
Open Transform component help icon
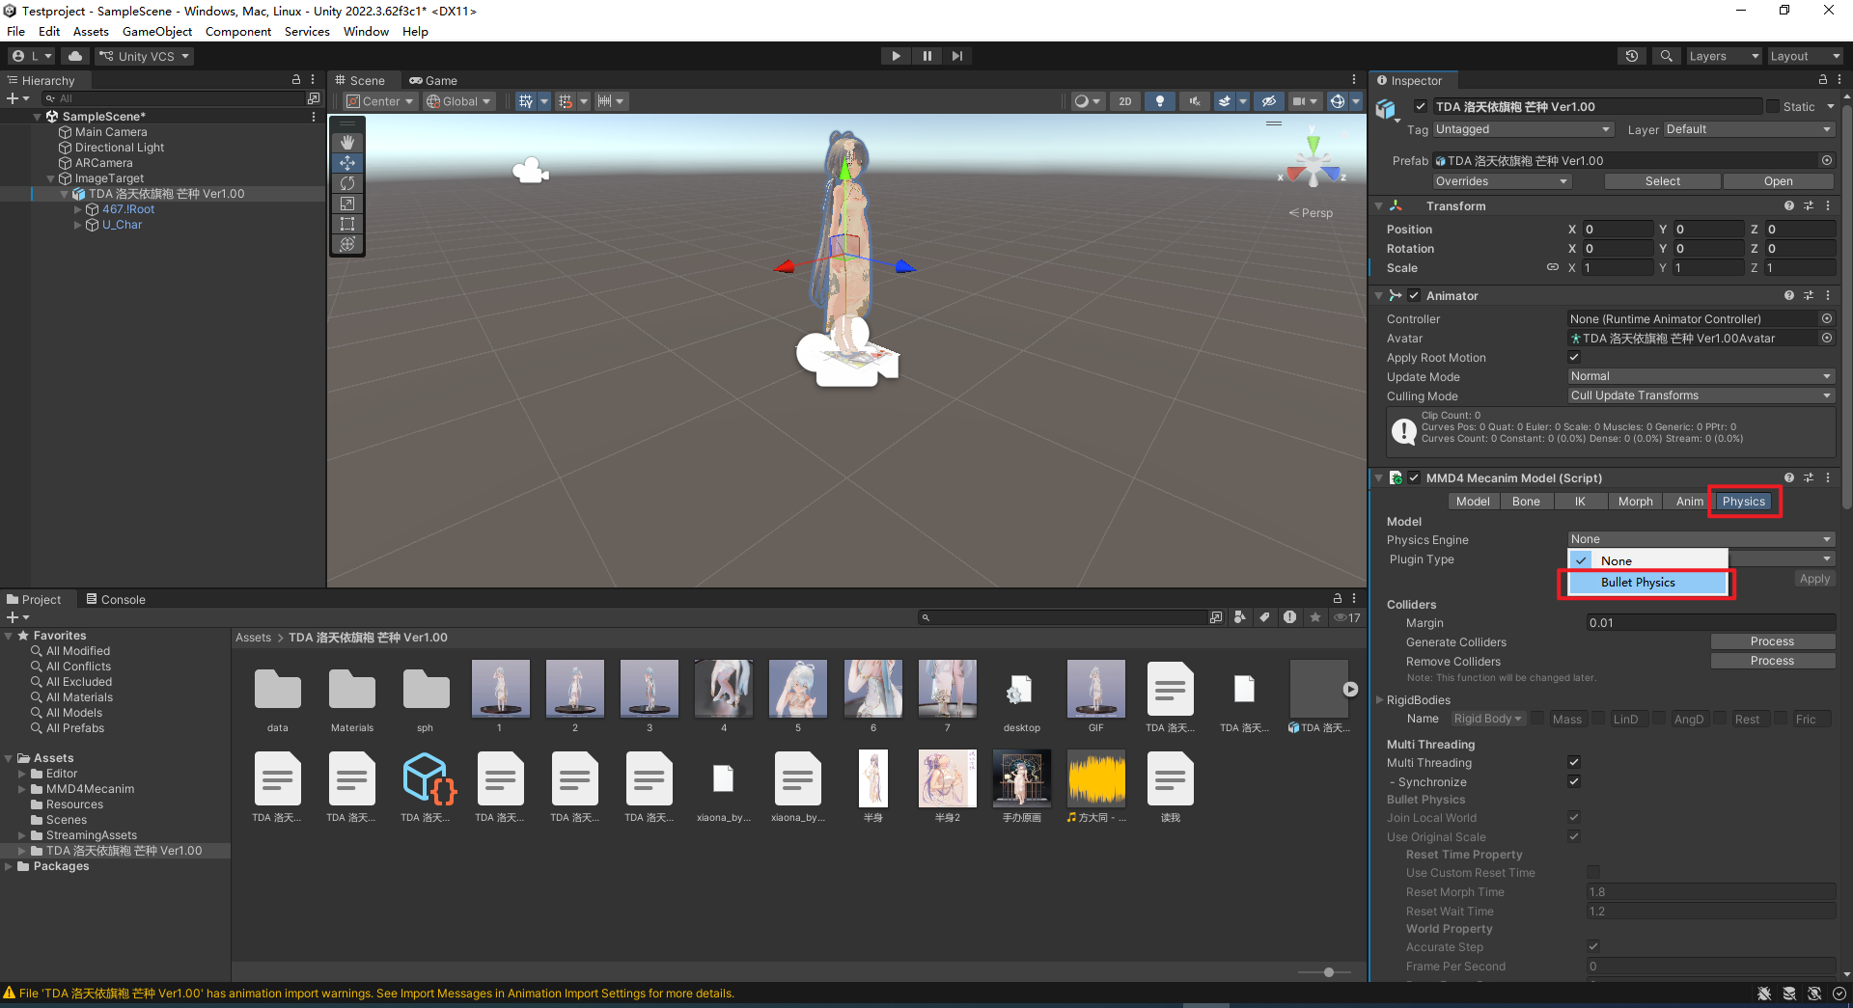[x=1789, y=205]
